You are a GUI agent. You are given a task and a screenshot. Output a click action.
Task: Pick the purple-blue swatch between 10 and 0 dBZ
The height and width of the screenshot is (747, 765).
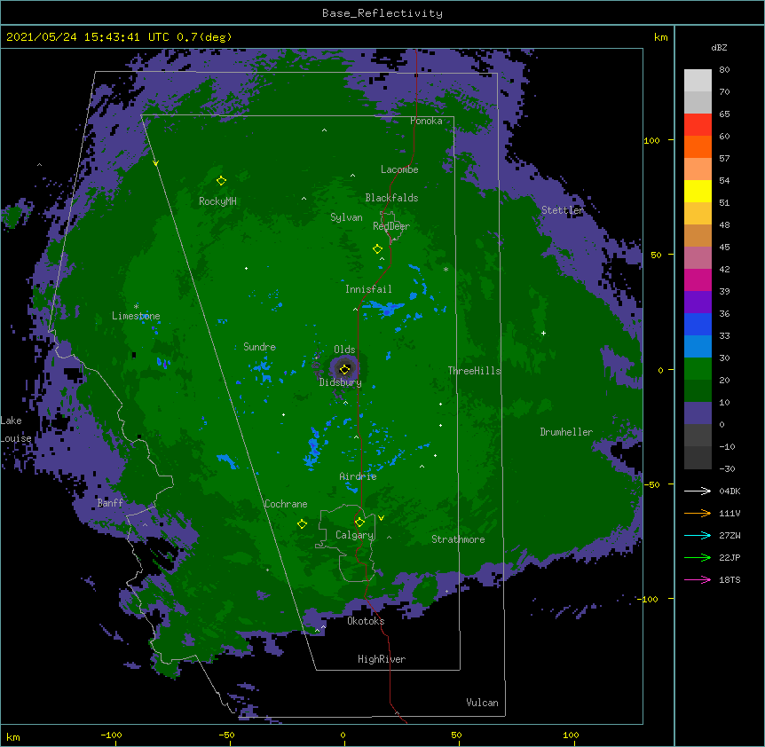[x=698, y=413]
